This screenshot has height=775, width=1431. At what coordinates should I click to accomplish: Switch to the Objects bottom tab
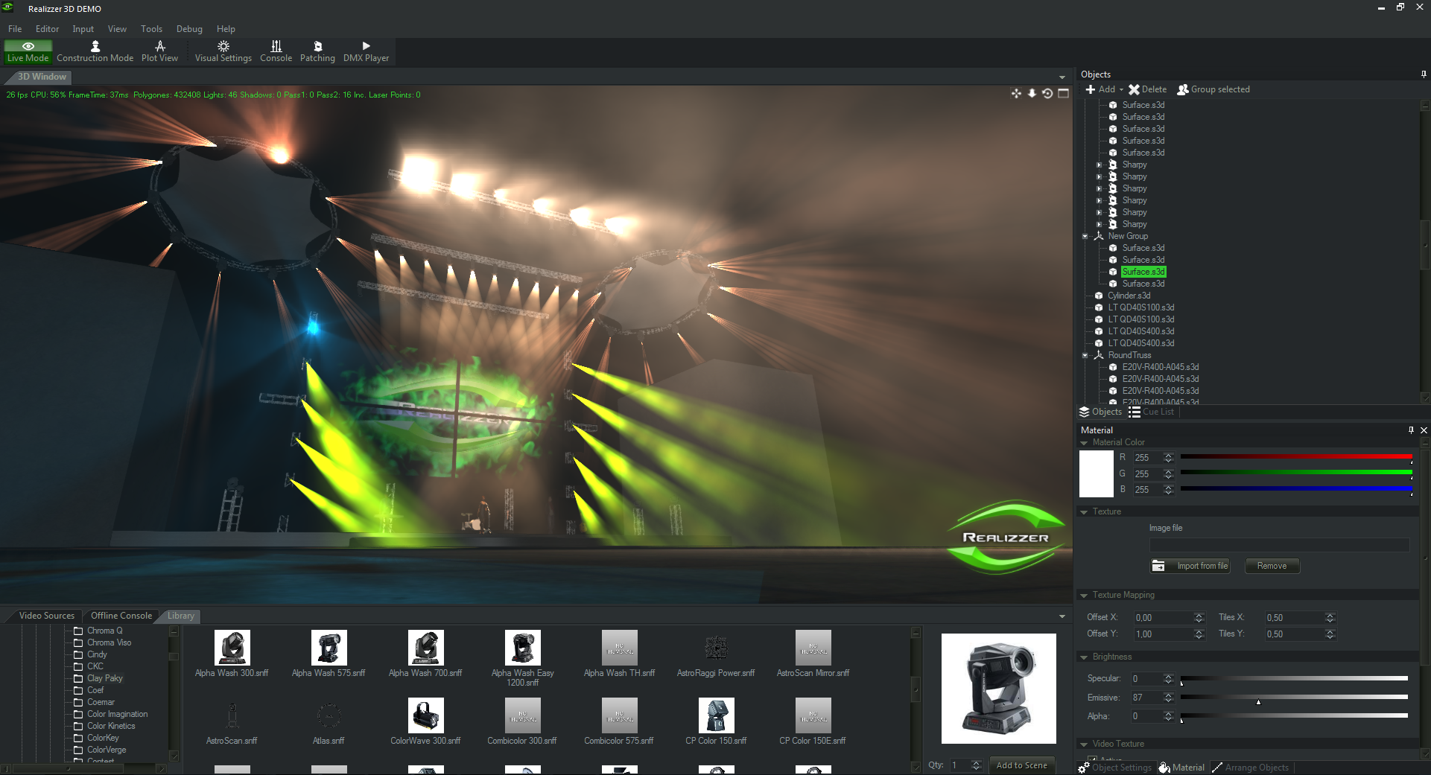coord(1100,412)
